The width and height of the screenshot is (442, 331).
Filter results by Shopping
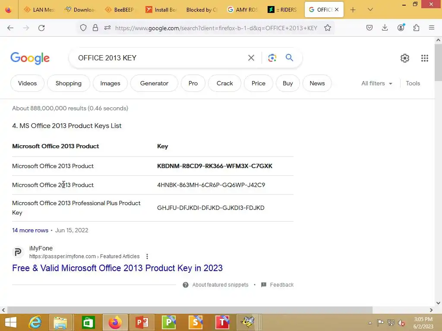69,83
